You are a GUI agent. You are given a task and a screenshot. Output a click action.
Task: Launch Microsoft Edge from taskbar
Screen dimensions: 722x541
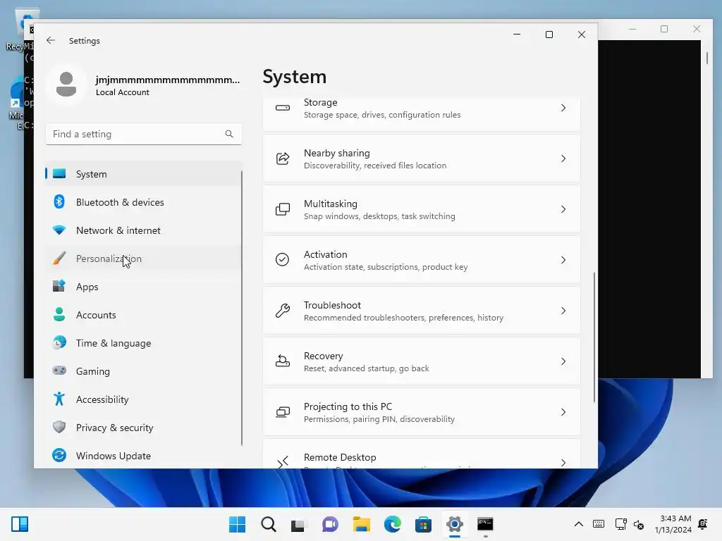click(x=392, y=524)
